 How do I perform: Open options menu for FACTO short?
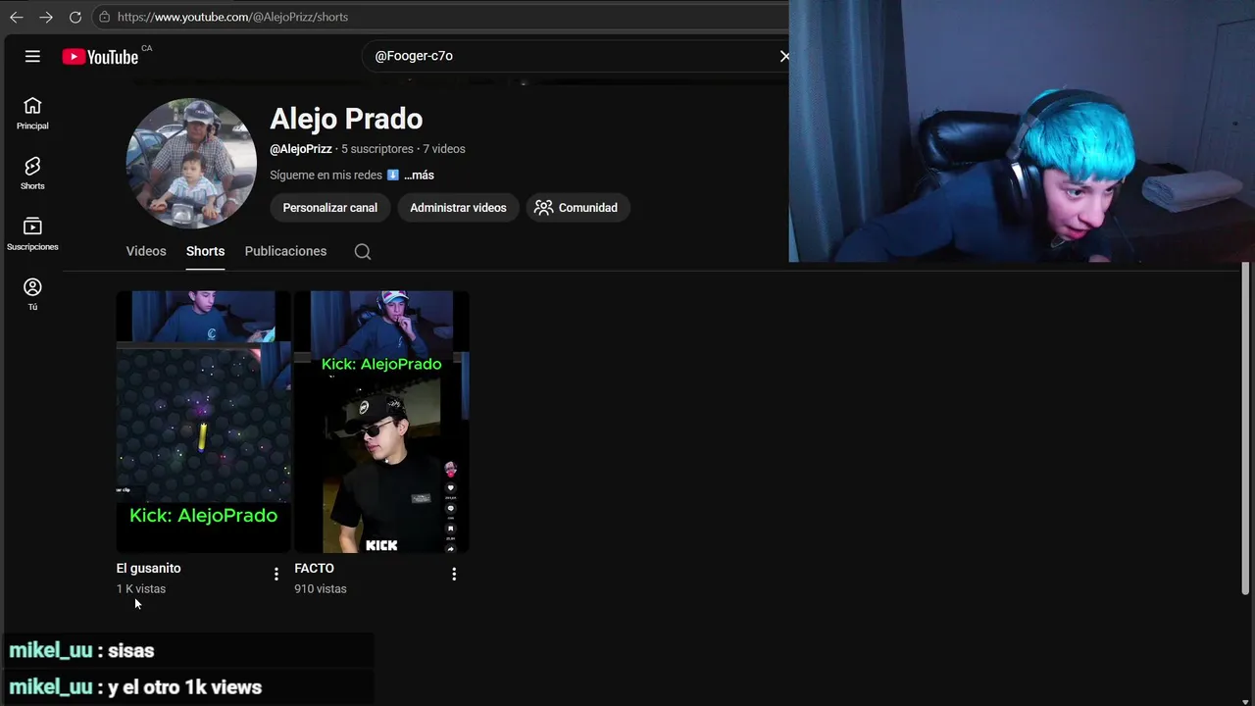click(454, 574)
